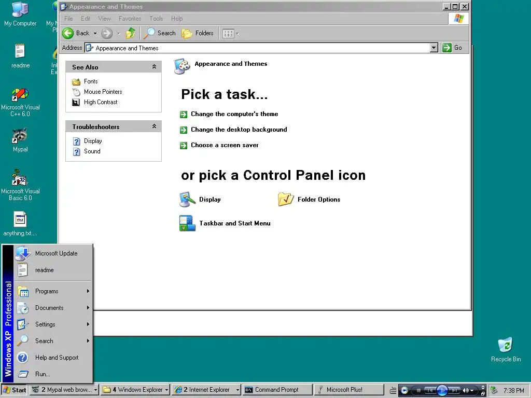The image size is (531, 398).
Task: Click Microsoft Update in Start menu
Action: (53, 253)
